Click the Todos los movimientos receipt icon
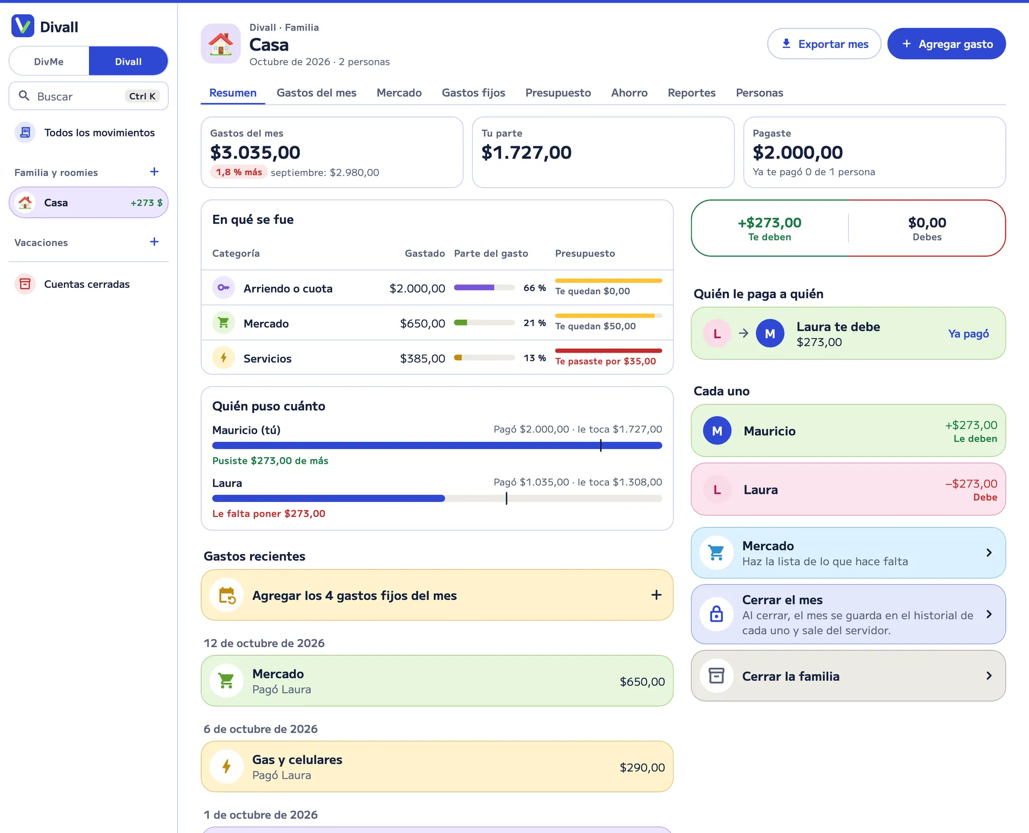1029x833 pixels. point(25,132)
